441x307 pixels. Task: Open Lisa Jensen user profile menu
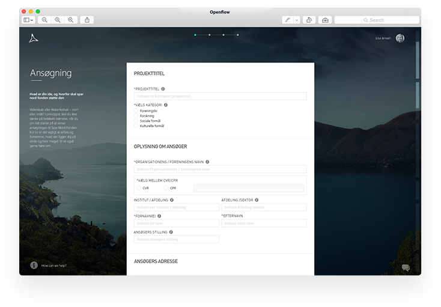(x=400, y=38)
